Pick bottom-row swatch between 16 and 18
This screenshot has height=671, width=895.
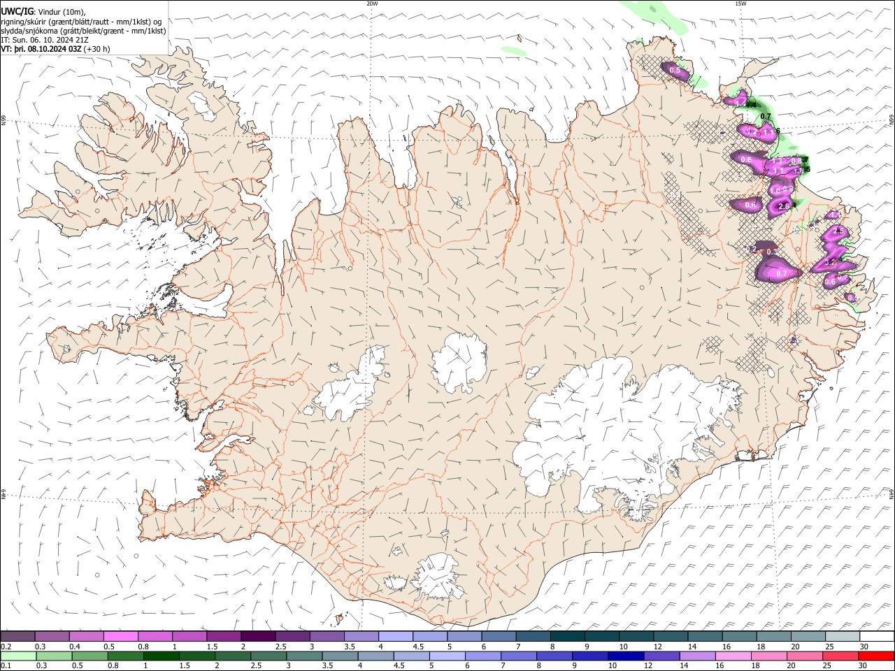pyautogui.click(x=733, y=656)
